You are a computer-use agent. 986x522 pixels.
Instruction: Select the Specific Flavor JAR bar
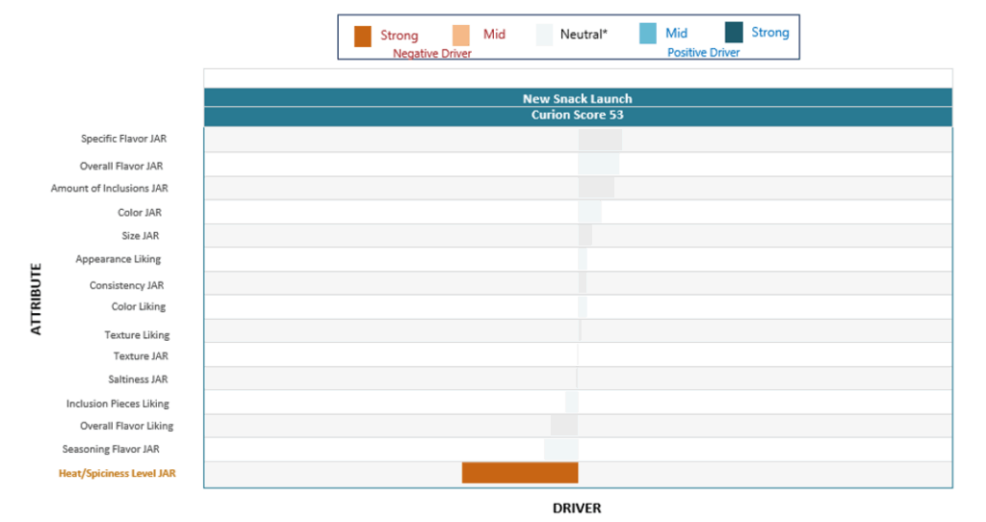(601, 140)
